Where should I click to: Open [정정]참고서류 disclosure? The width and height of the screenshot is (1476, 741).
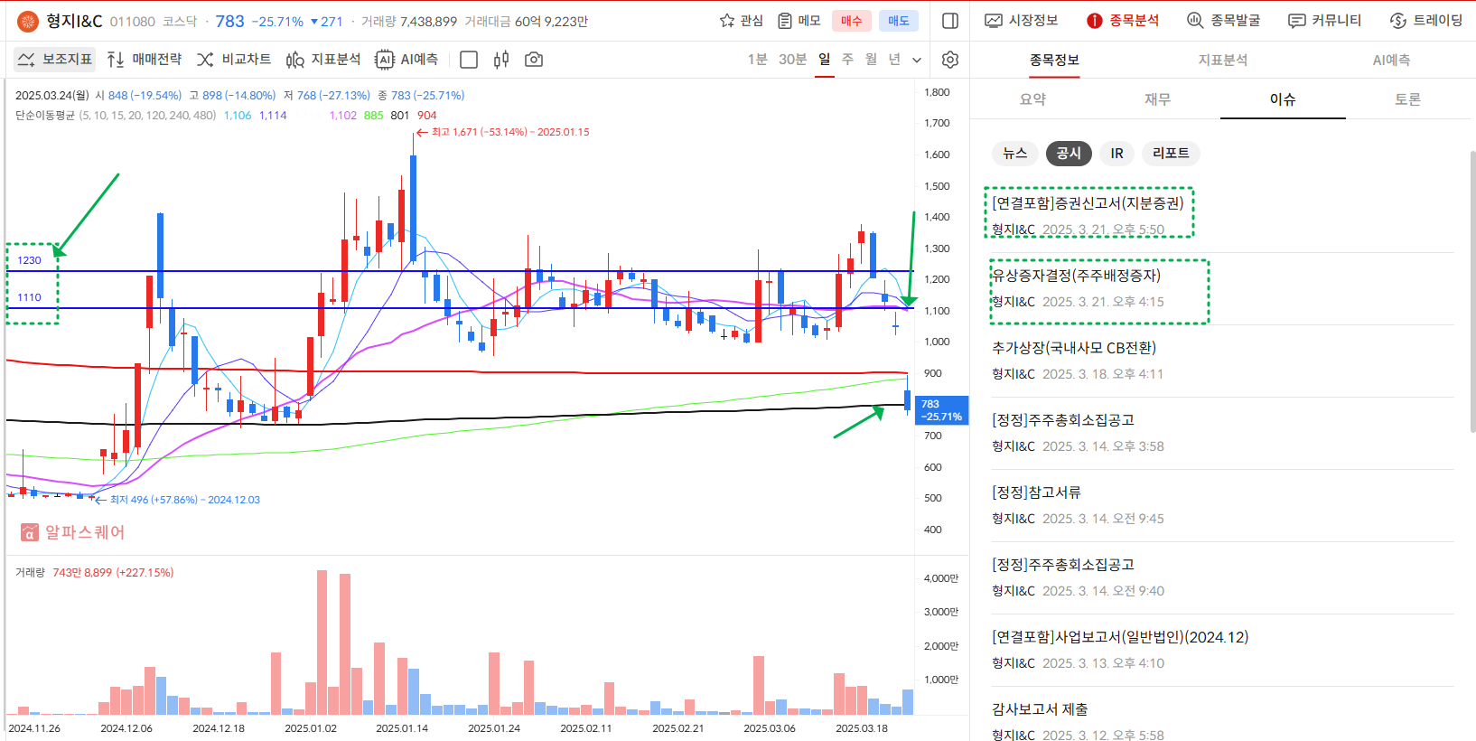pyautogui.click(x=1037, y=492)
